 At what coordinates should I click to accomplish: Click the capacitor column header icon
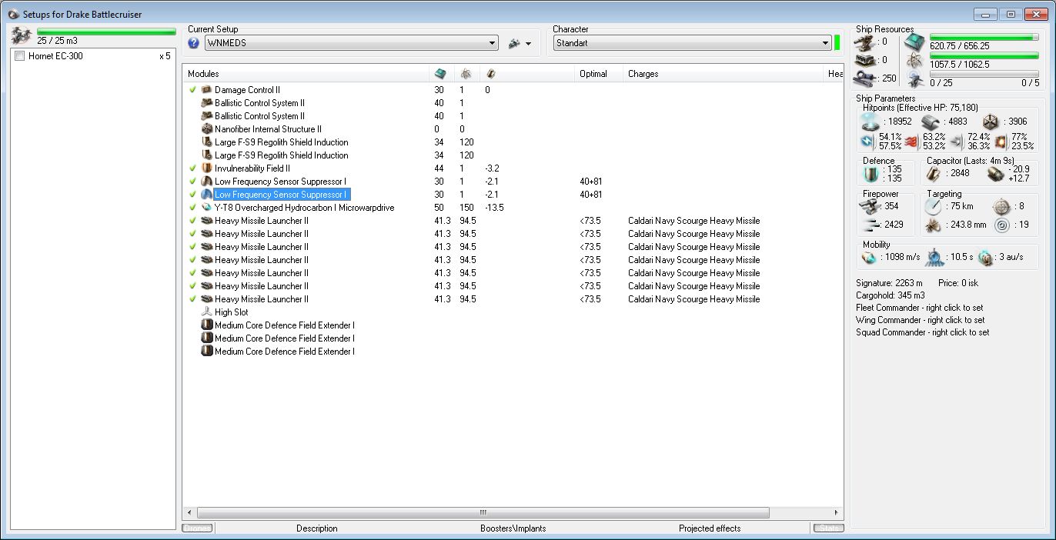coord(491,74)
